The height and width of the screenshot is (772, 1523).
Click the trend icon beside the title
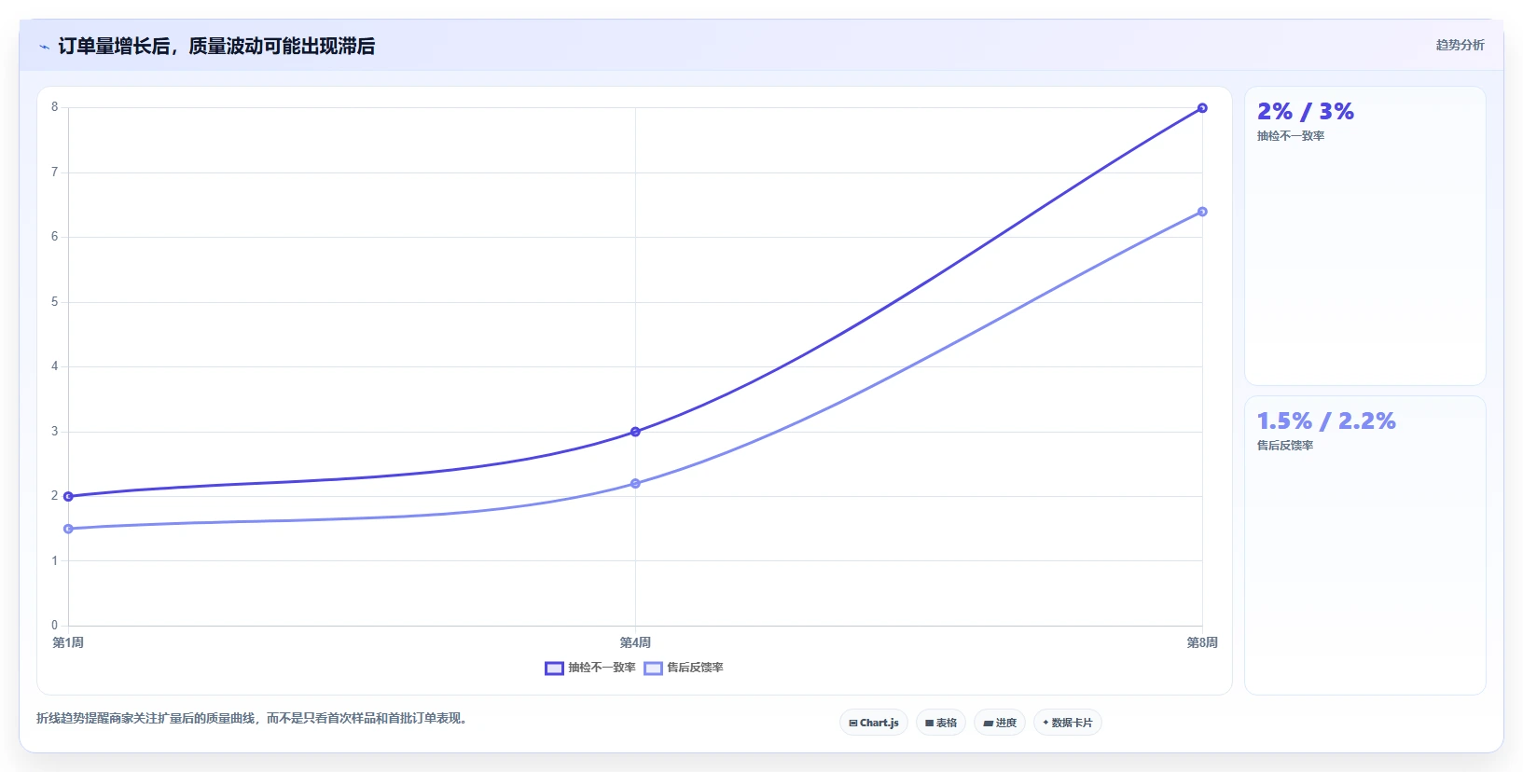point(44,47)
